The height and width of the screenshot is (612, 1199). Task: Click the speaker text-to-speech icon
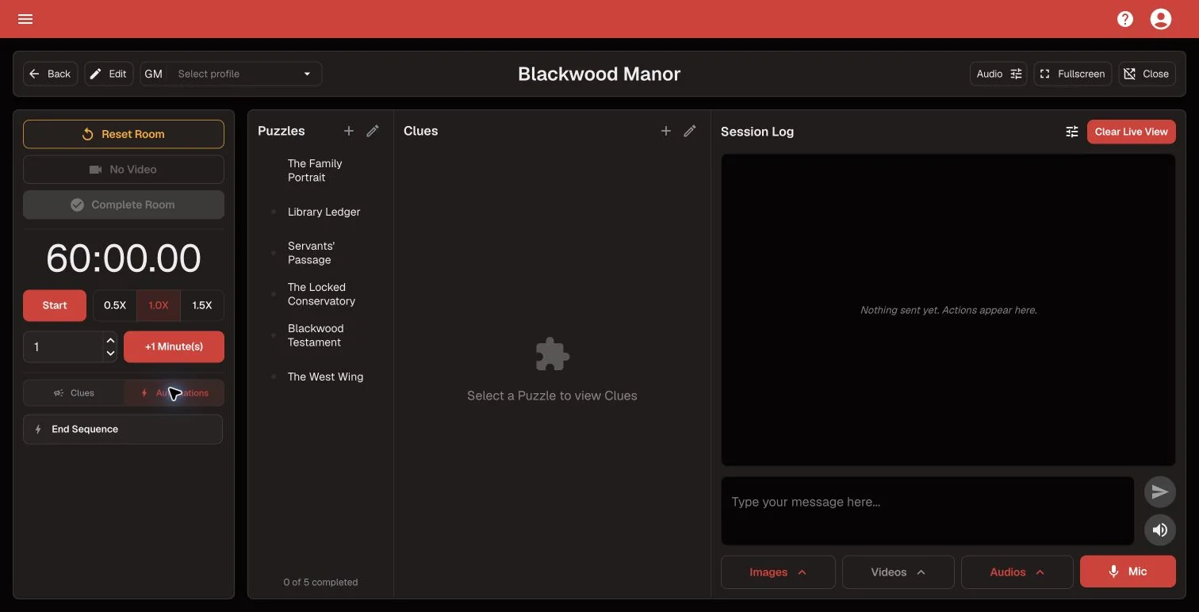(x=1159, y=530)
